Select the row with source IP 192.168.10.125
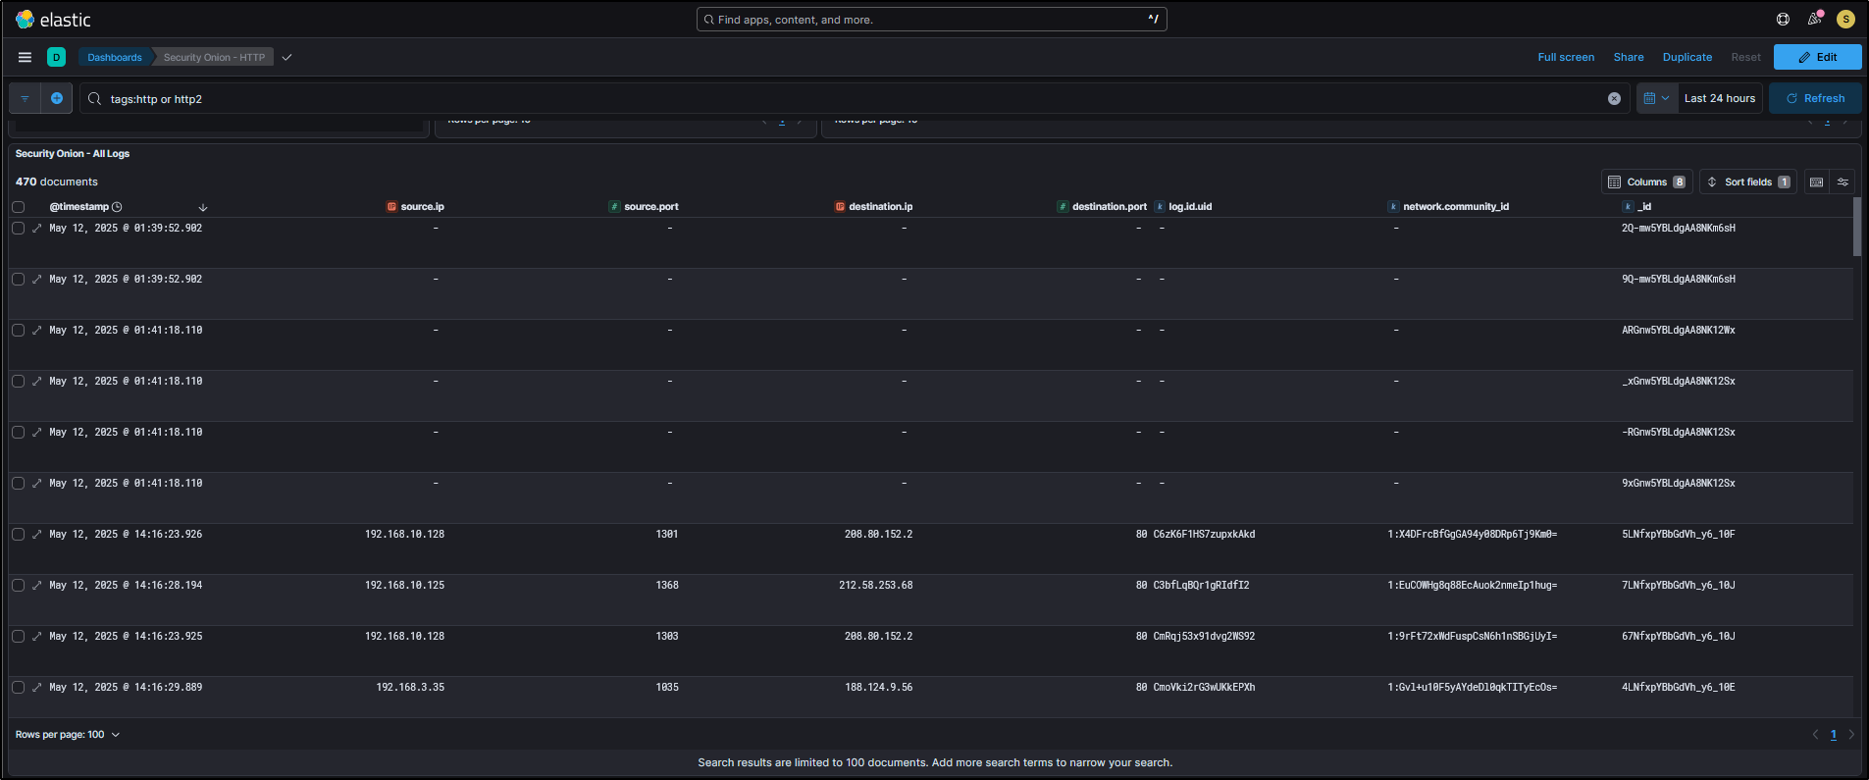 pos(19,586)
